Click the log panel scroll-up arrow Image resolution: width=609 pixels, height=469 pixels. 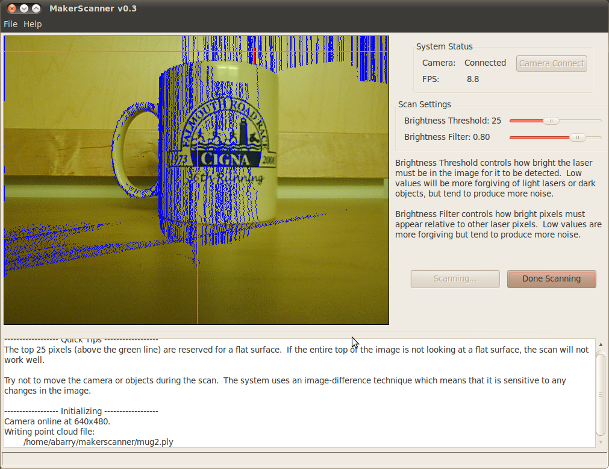coord(600,344)
